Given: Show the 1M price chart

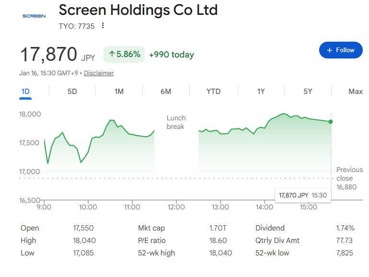Looking at the screenshot, I should coord(119,92).
